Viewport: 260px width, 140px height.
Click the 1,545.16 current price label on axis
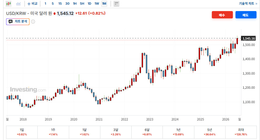pos(248,38)
